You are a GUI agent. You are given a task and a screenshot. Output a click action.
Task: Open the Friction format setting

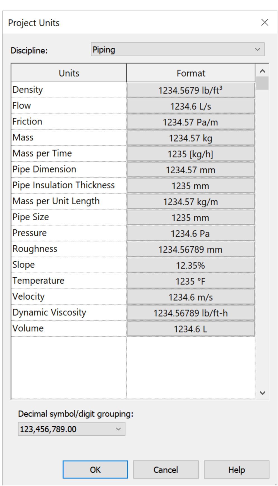(191, 122)
